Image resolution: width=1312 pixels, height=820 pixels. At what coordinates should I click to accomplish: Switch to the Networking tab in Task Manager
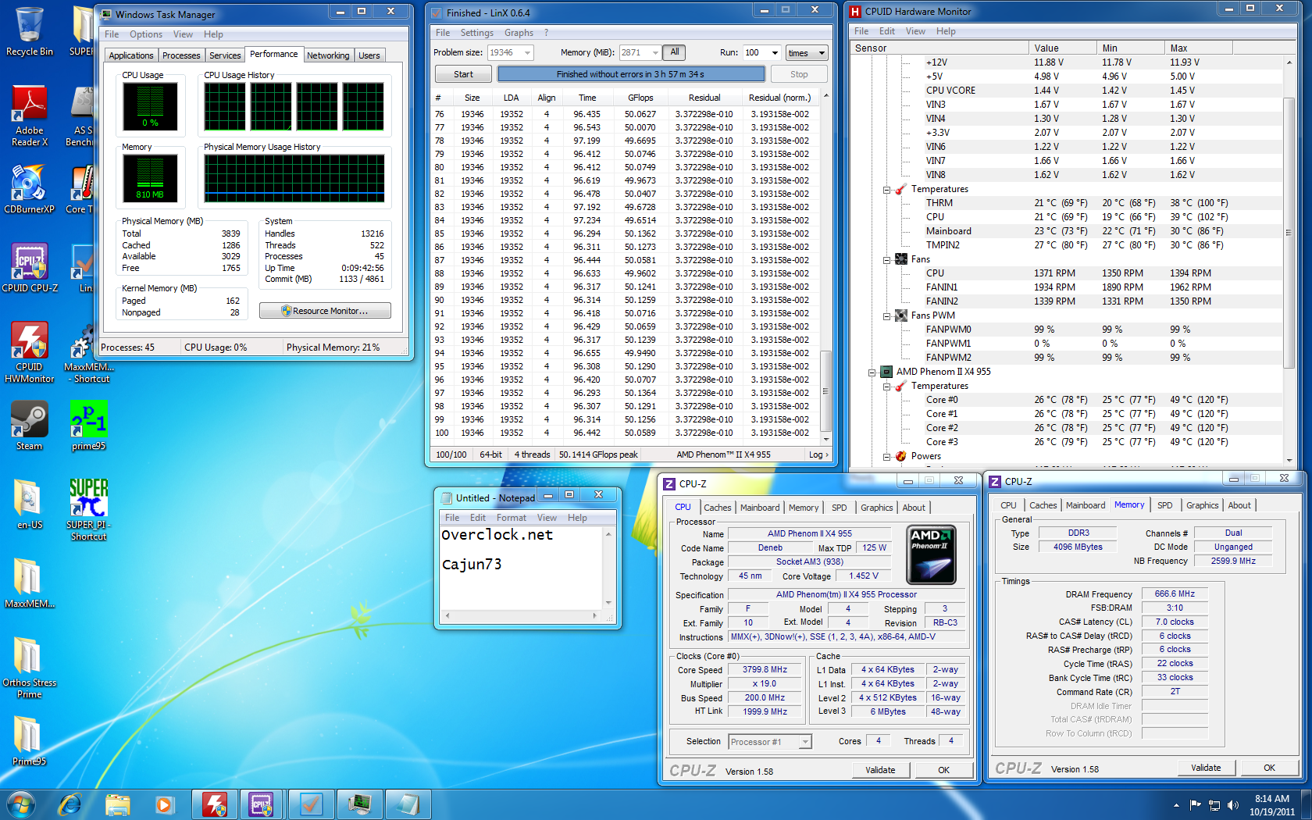point(327,55)
